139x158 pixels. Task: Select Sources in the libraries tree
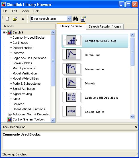tap(19, 104)
